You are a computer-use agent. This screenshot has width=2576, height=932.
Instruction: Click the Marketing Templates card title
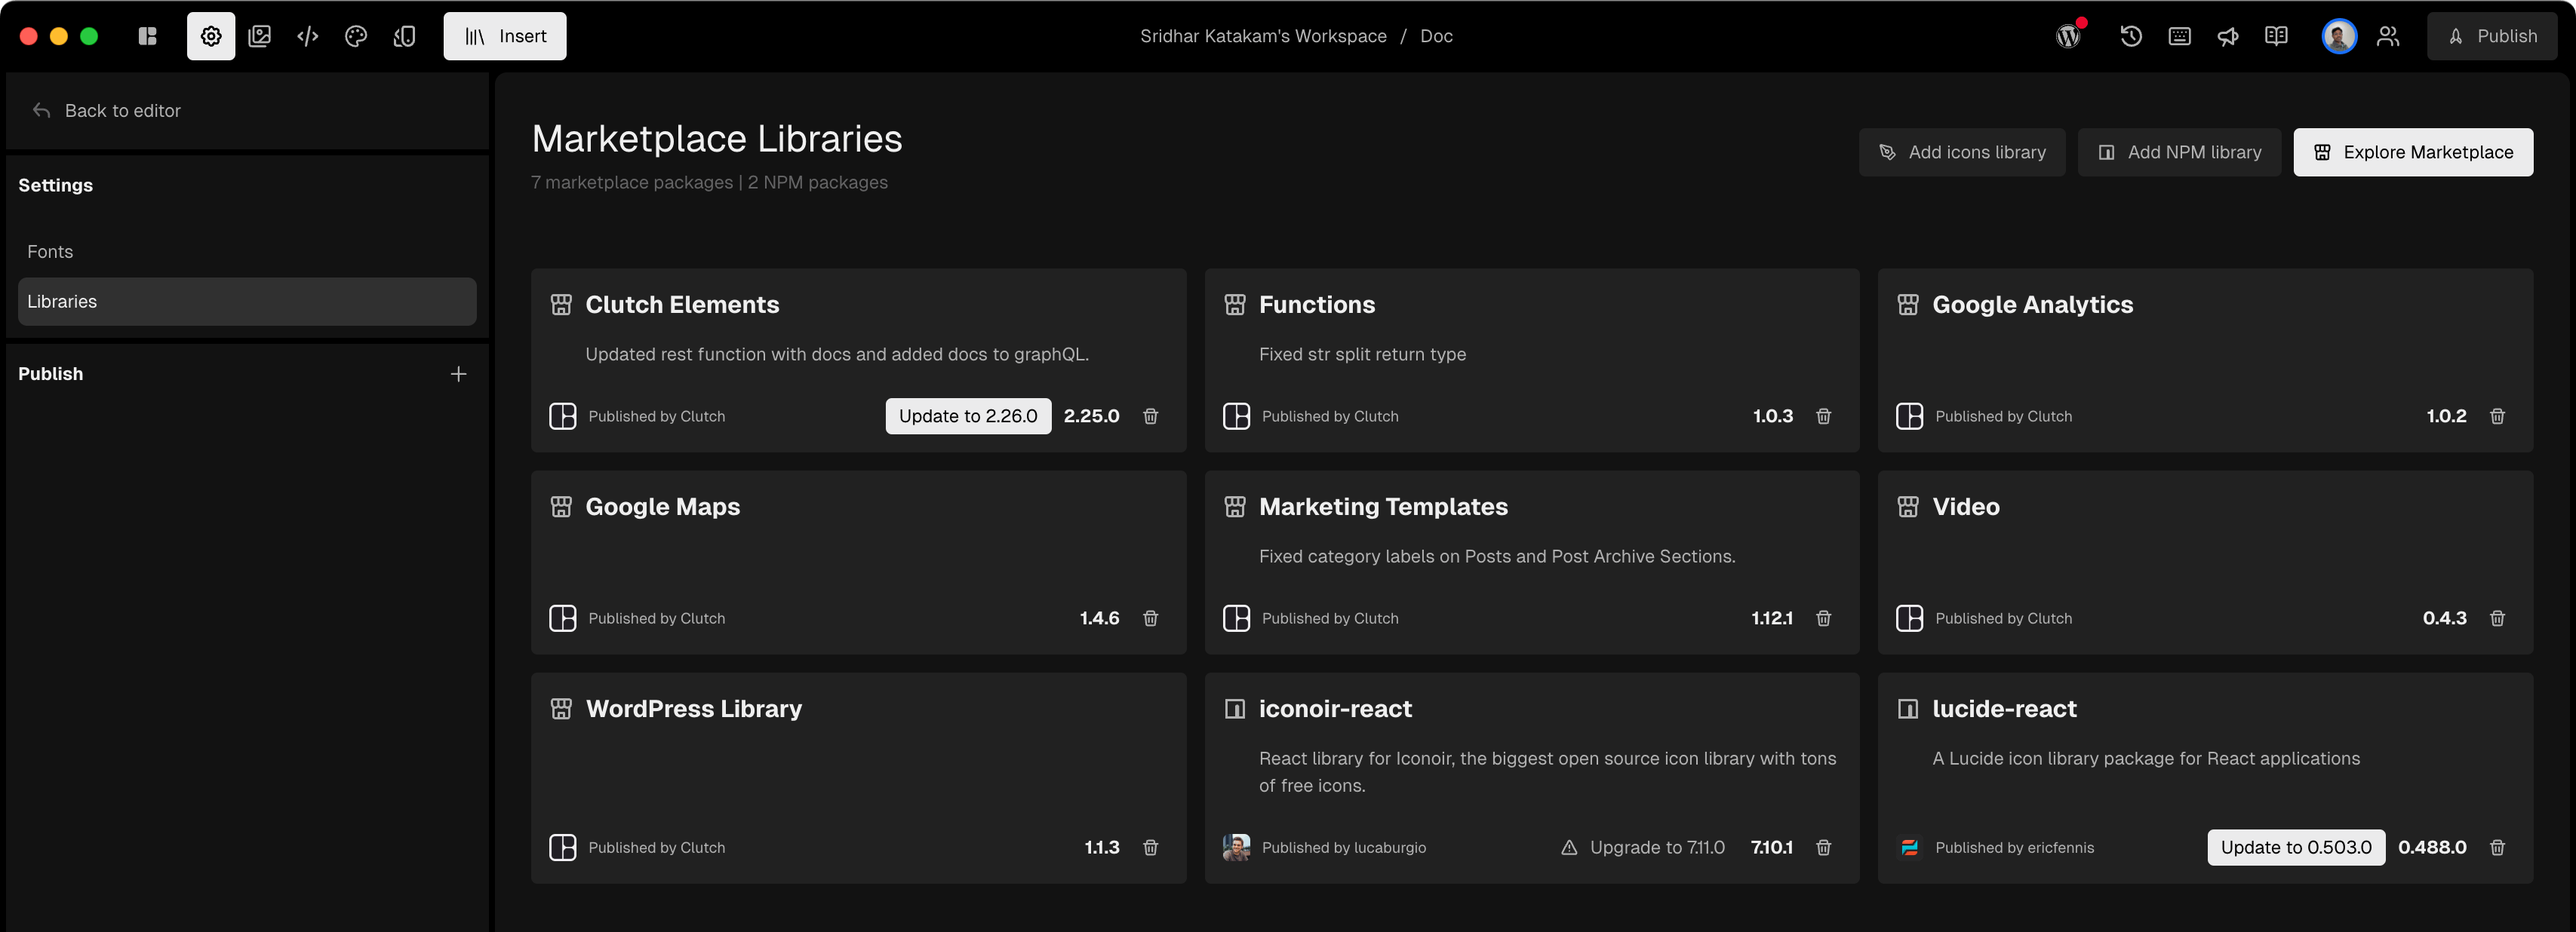point(1383,507)
